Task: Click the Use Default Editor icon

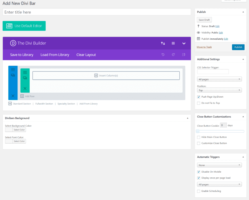Action: coord(9,26)
